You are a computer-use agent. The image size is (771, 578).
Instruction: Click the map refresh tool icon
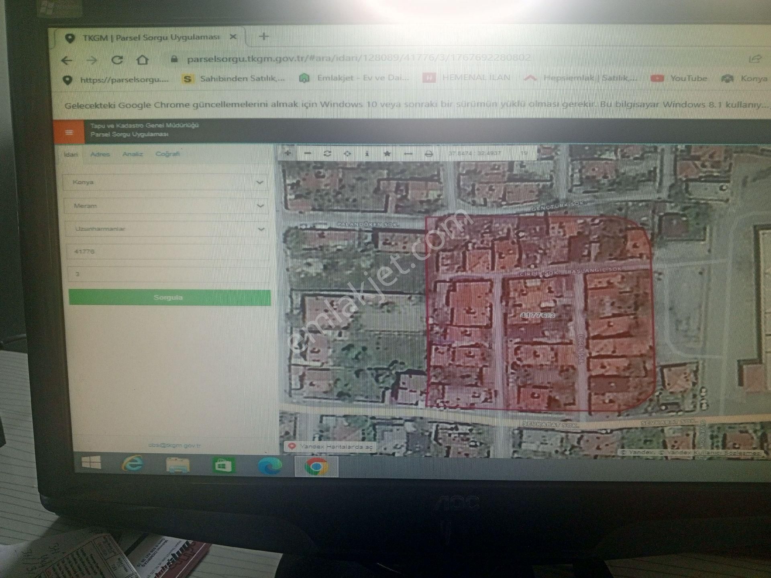(327, 153)
